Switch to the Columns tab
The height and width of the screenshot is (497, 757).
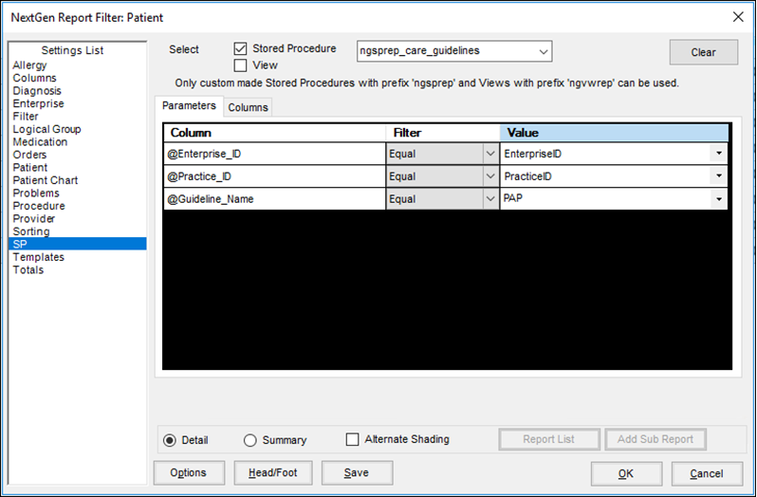click(x=248, y=107)
